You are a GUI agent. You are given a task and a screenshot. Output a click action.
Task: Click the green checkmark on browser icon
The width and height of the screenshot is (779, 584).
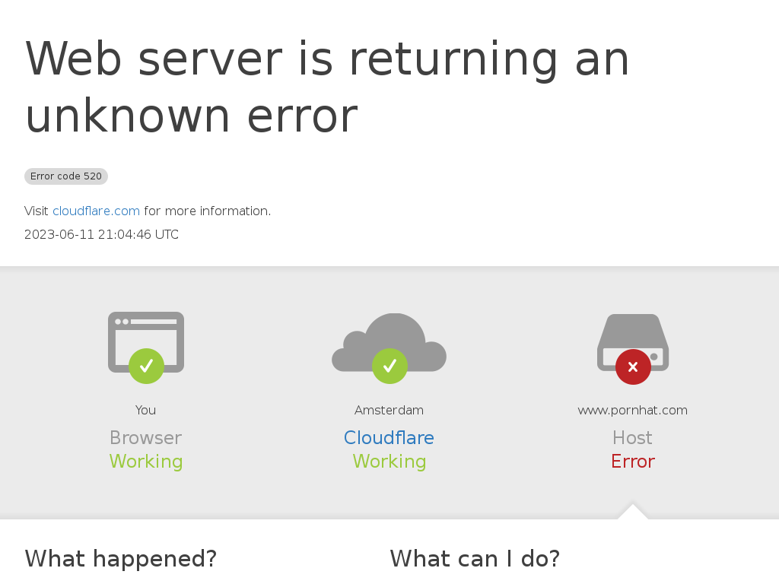click(x=146, y=366)
